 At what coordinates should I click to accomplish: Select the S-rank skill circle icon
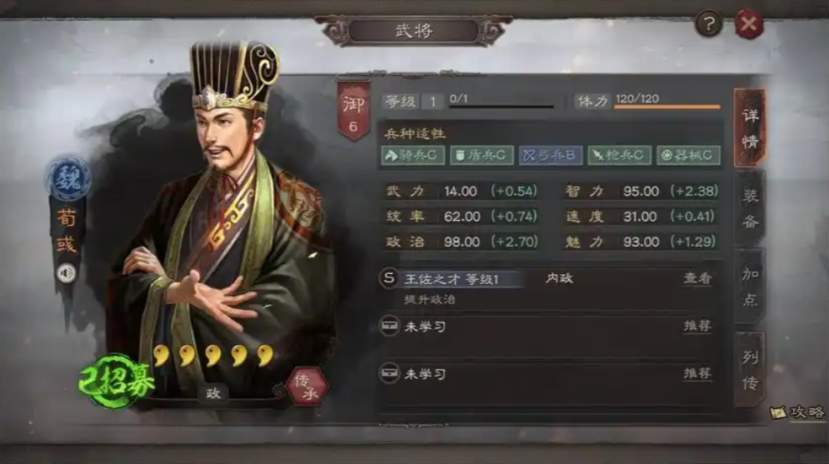pos(389,278)
